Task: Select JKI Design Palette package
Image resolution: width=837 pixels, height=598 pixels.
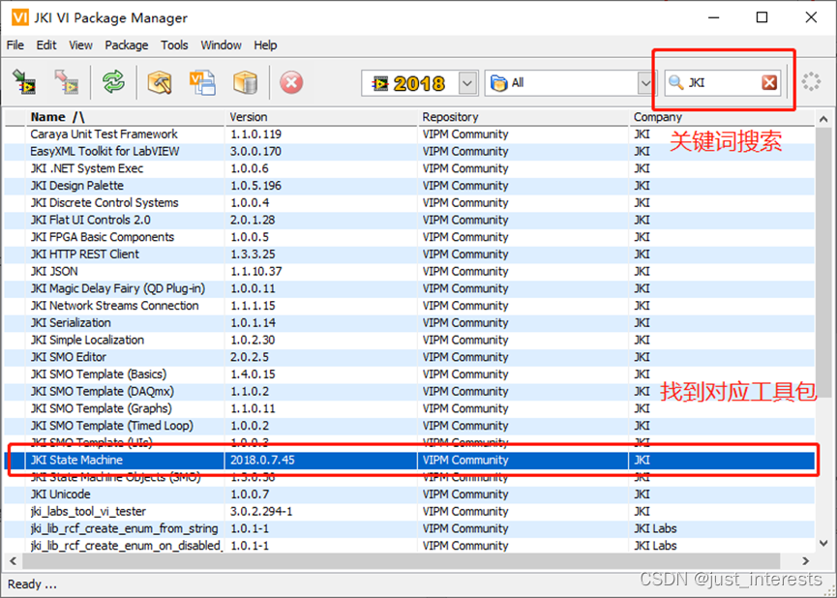Action: (x=409, y=185)
